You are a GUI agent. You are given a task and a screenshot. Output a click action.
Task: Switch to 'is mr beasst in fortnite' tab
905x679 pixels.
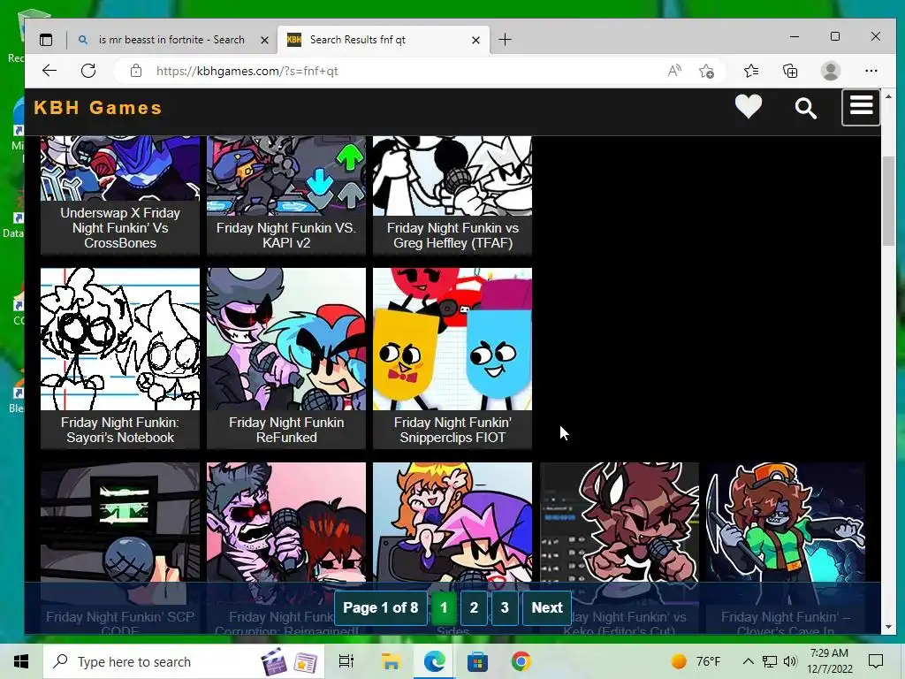[171, 40]
